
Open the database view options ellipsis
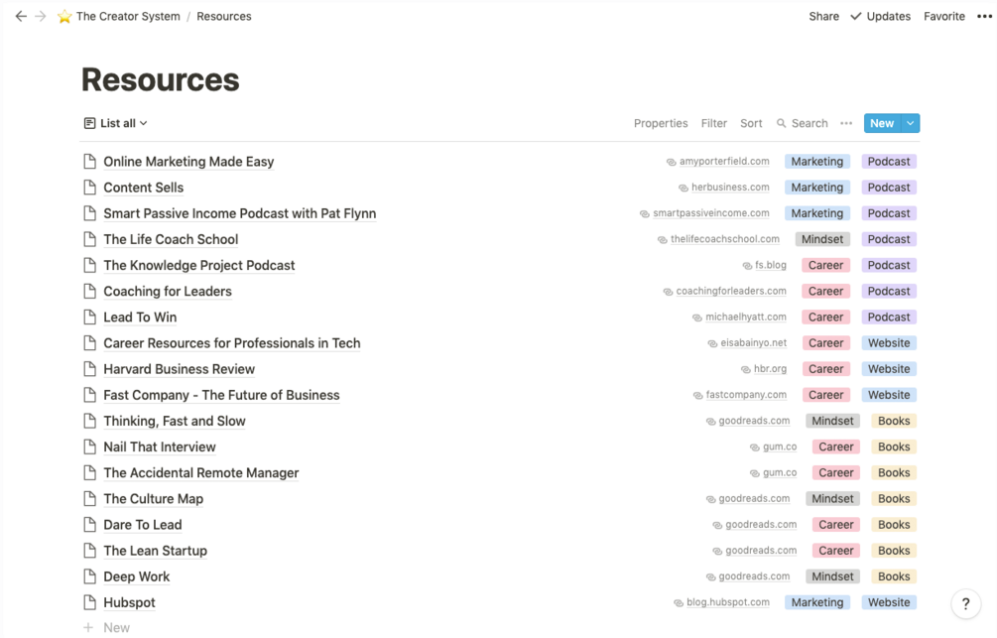(846, 123)
